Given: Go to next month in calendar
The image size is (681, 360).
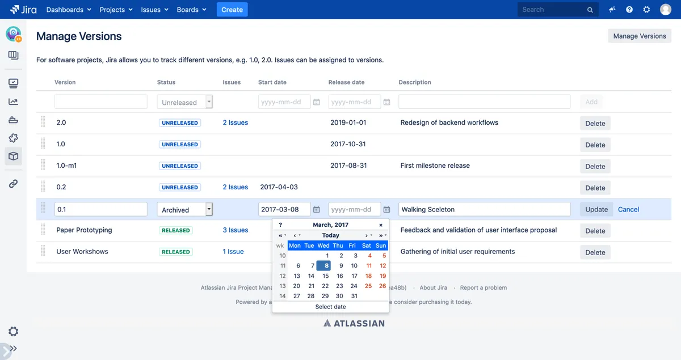Looking at the screenshot, I should pos(368,235).
